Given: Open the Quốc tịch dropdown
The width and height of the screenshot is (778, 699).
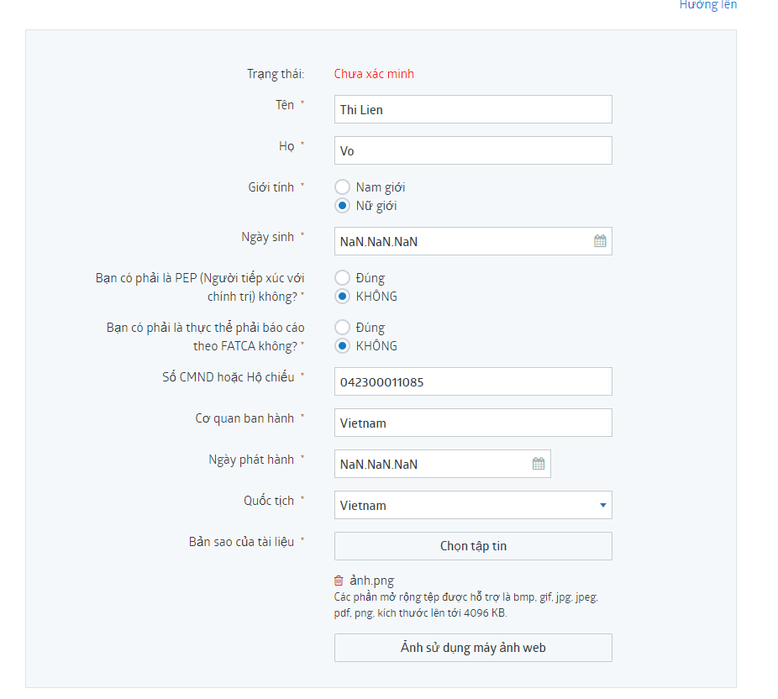Looking at the screenshot, I should pos(473,505).
